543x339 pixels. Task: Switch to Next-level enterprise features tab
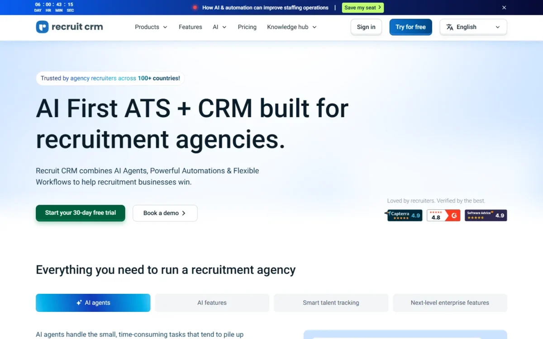pos(450,303)
